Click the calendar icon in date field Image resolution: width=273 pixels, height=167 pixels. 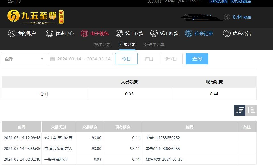click(52, 59)
